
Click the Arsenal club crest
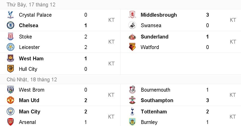tap(11, 122)
